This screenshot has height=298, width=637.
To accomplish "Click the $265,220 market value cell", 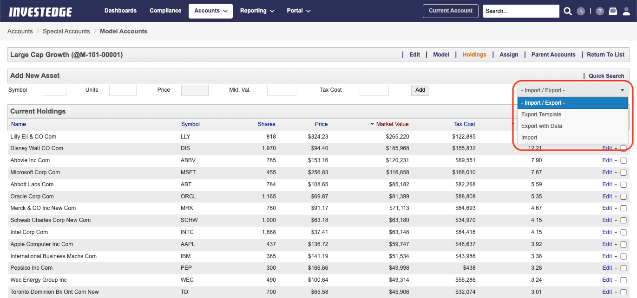I will click(x=397, y=137).
